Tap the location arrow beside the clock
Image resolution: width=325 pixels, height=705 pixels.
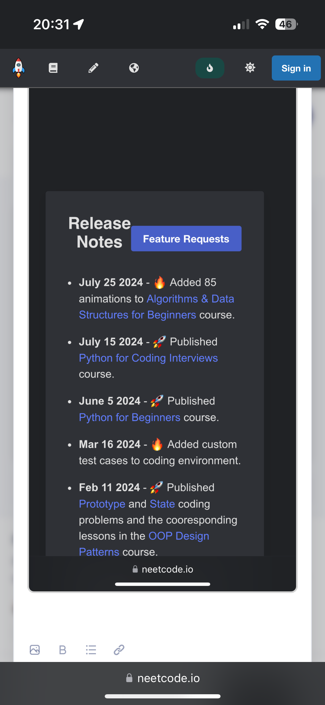pyautogui.click(x=79, y=24)
